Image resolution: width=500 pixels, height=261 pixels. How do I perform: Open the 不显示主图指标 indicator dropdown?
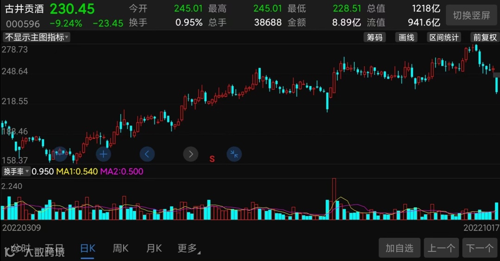[x=37, y=37]
